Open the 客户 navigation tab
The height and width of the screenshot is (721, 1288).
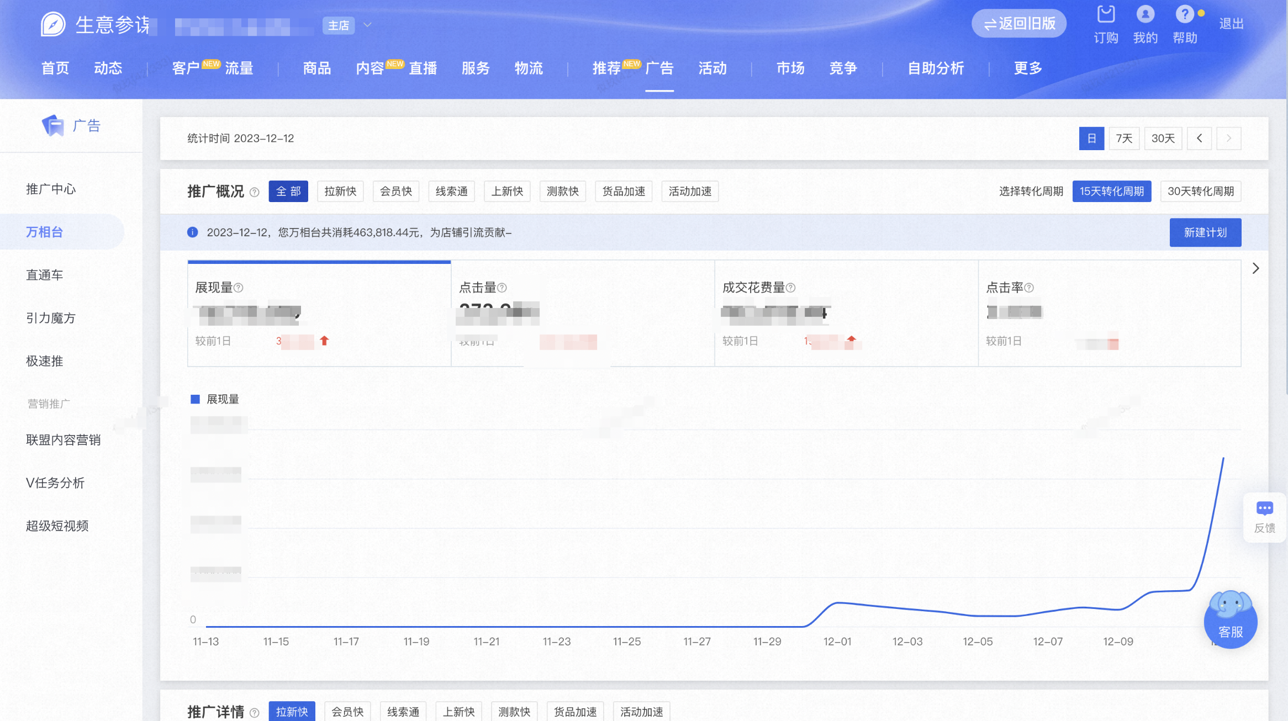186,68
